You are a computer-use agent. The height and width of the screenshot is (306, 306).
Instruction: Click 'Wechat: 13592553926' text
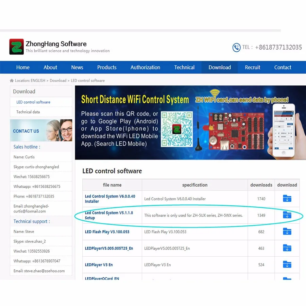[31, 251]
